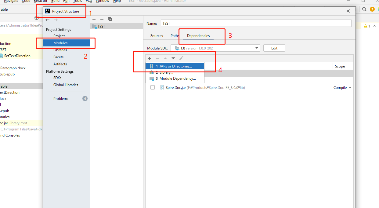Edit dependency with the pencil icon
Viewport: 379px width, 208px height.
[x=181, y=58]
